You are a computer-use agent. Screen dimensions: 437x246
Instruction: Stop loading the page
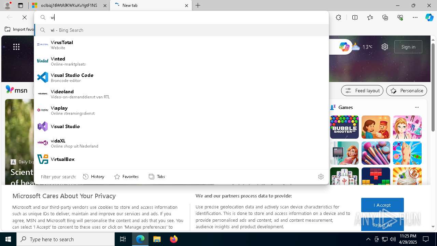tap(25, 17)
